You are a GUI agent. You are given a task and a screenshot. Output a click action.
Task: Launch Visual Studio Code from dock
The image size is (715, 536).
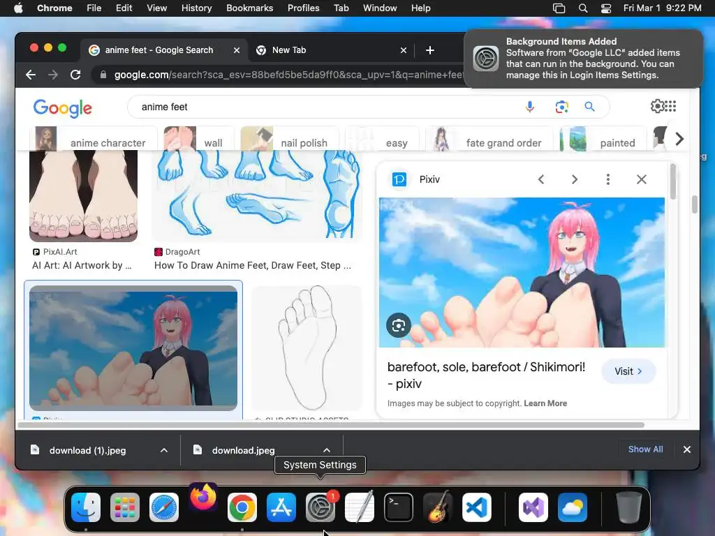click(x=476, y=507)
